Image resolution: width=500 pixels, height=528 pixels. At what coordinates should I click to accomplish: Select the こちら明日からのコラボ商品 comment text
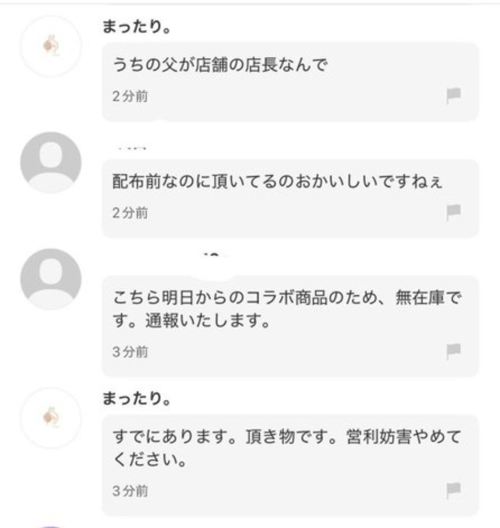click(287, 309)
